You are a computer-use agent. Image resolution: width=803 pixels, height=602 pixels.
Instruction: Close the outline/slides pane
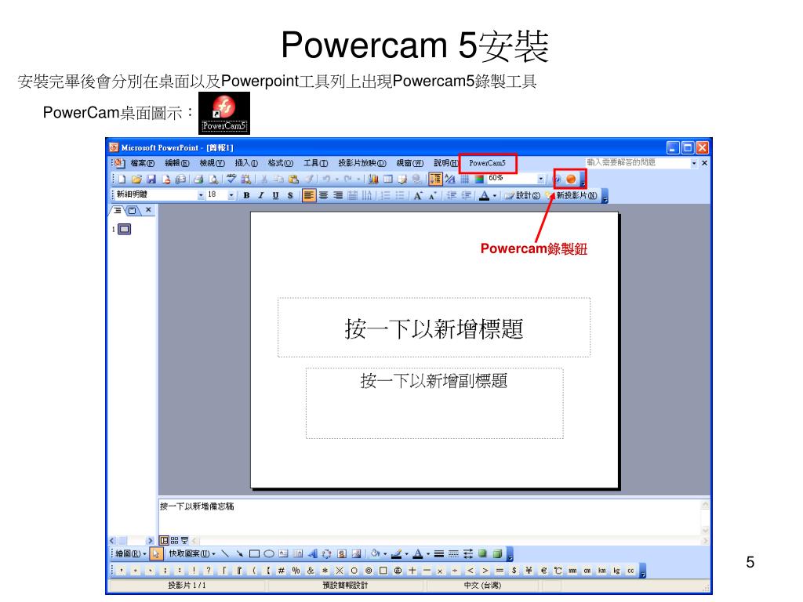(148, 210)
